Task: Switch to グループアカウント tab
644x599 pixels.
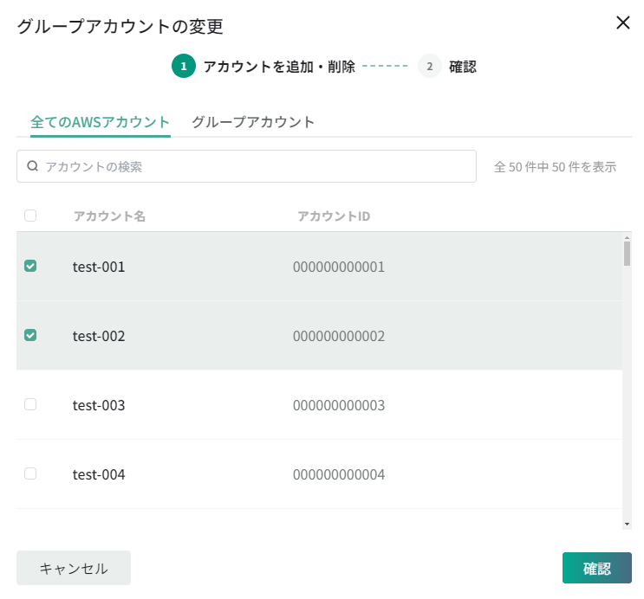Action: 253,122
